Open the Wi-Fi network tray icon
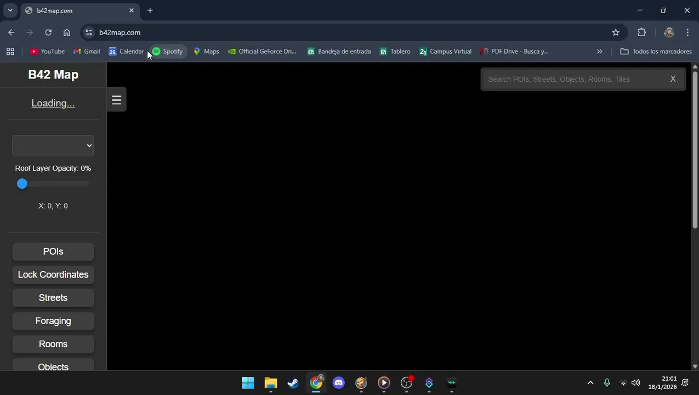 point(623,383)
